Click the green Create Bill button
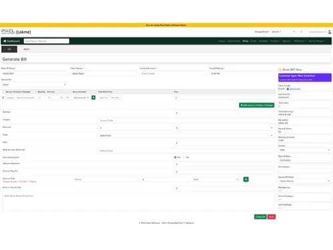333x250 pixels. [x=260, y=217]
